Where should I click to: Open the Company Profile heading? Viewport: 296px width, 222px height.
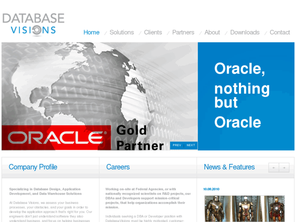(x=33, y=167)
